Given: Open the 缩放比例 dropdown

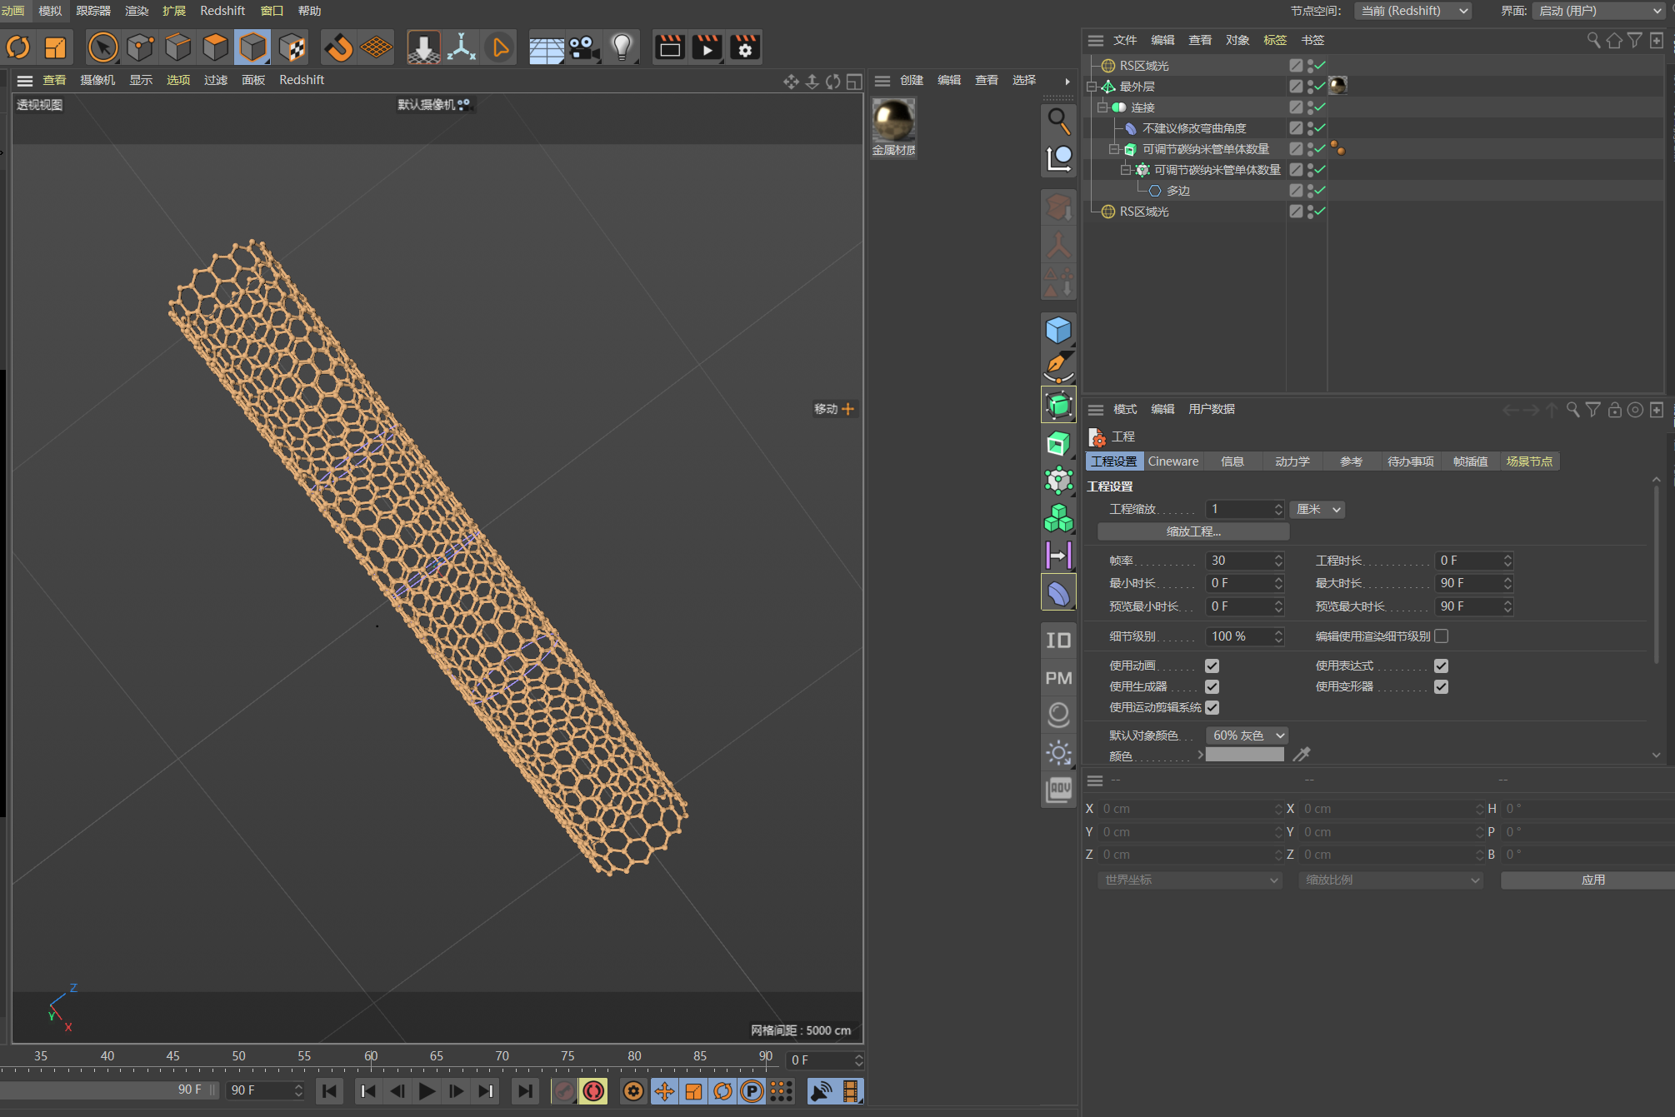Looking at the screenshot, I should (x=1391, y=880).
